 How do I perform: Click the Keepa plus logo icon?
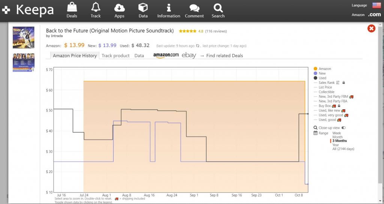pos(6,10)
